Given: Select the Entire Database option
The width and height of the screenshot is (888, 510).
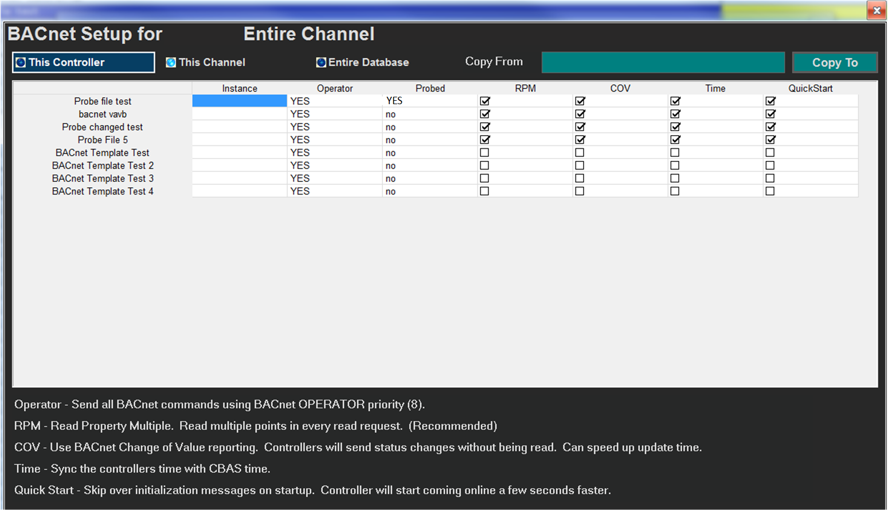Looking at the screenshot, I should pos(362,62).
